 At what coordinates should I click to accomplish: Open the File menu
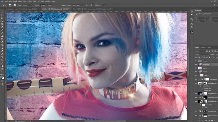pyautogui.click(x=6, y=2)
